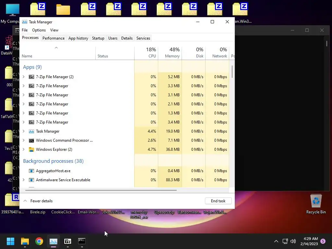The image size is (332, 249).
Task: Click 7-Zip icon in 7-Zip File Manager (2) row
Action: click(31, 77)
